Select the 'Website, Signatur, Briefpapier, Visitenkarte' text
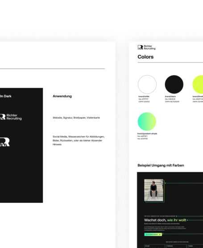This screenshot has height=248, width=203. (76, 118)
